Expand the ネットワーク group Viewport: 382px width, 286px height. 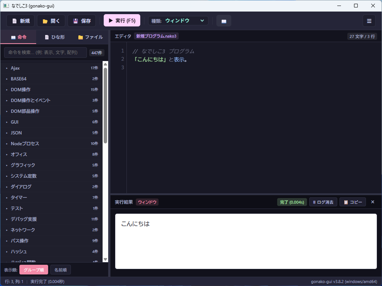[51, 230]
